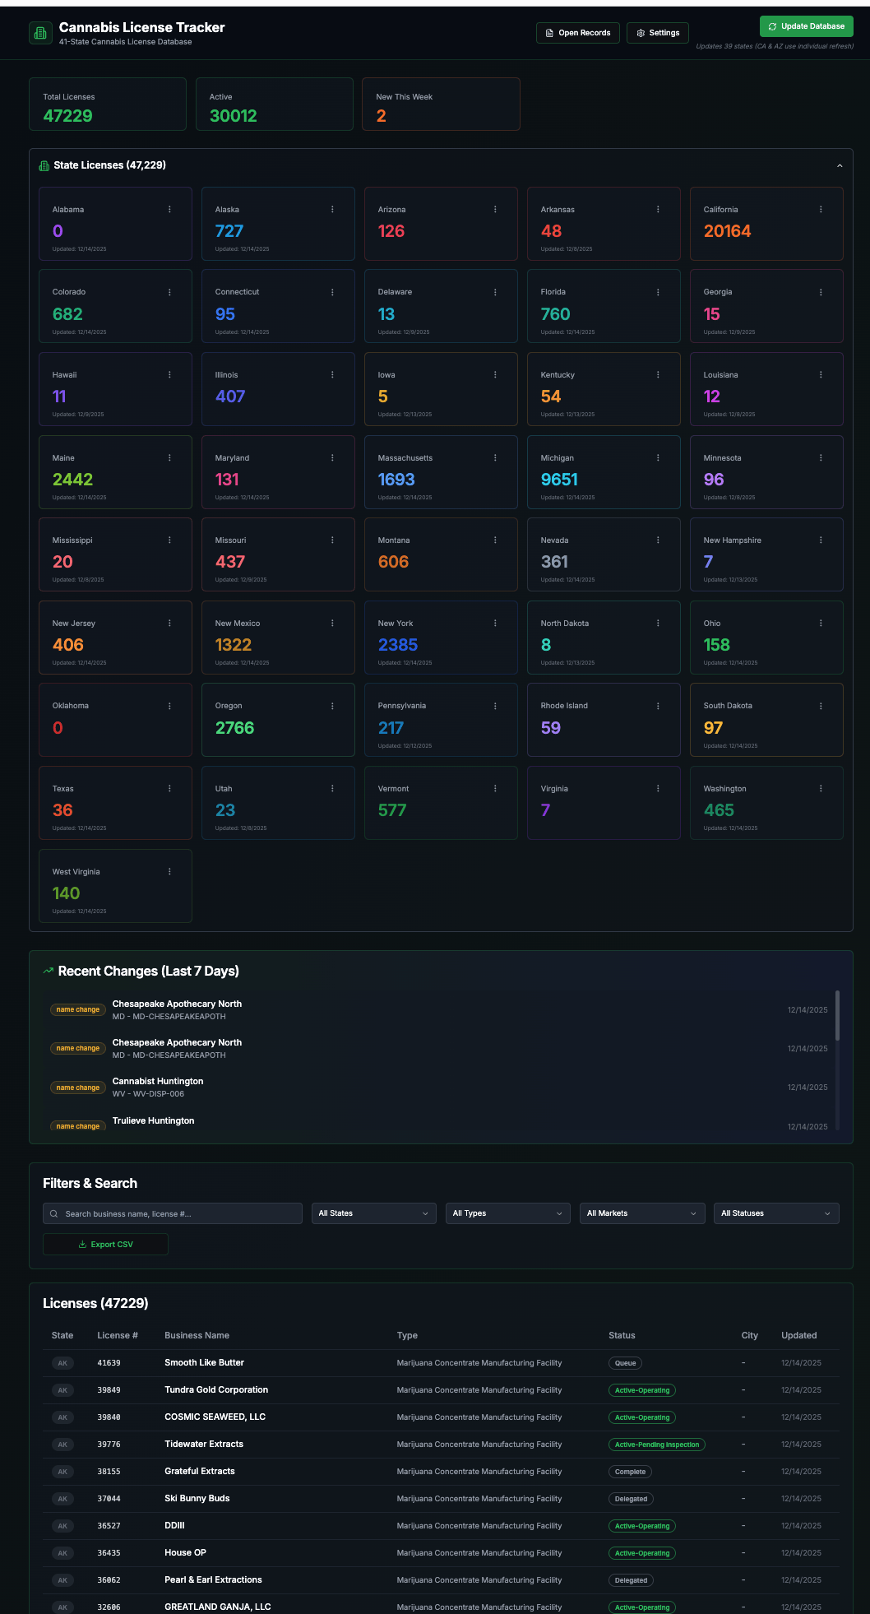Open Montana card's three-dot menu

click(495, 540)
